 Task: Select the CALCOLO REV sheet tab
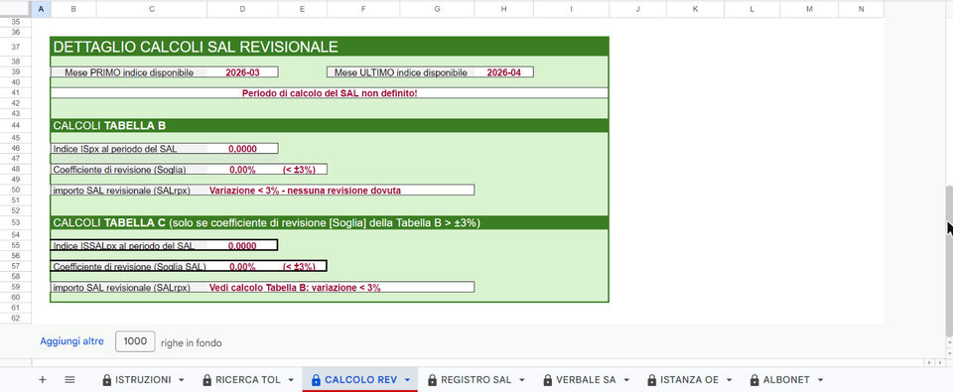359,380
